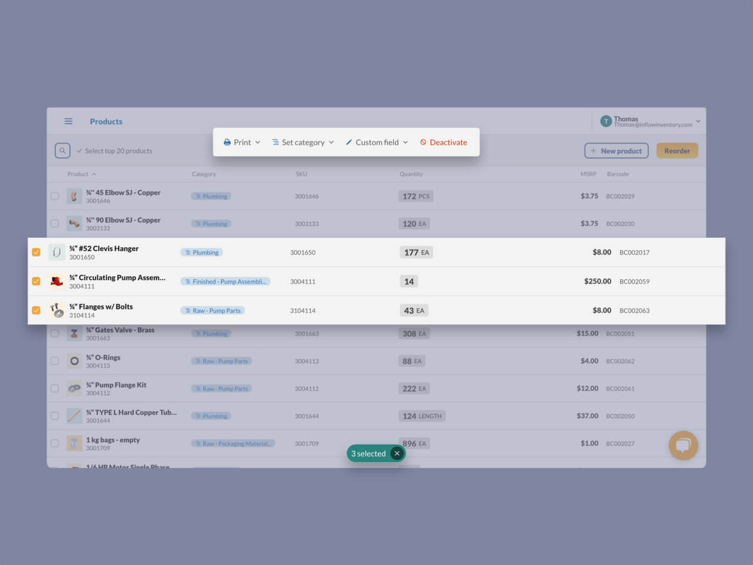Dismiss the 3 selected chip
Viewport: 753px width, 565px height.
397,453
